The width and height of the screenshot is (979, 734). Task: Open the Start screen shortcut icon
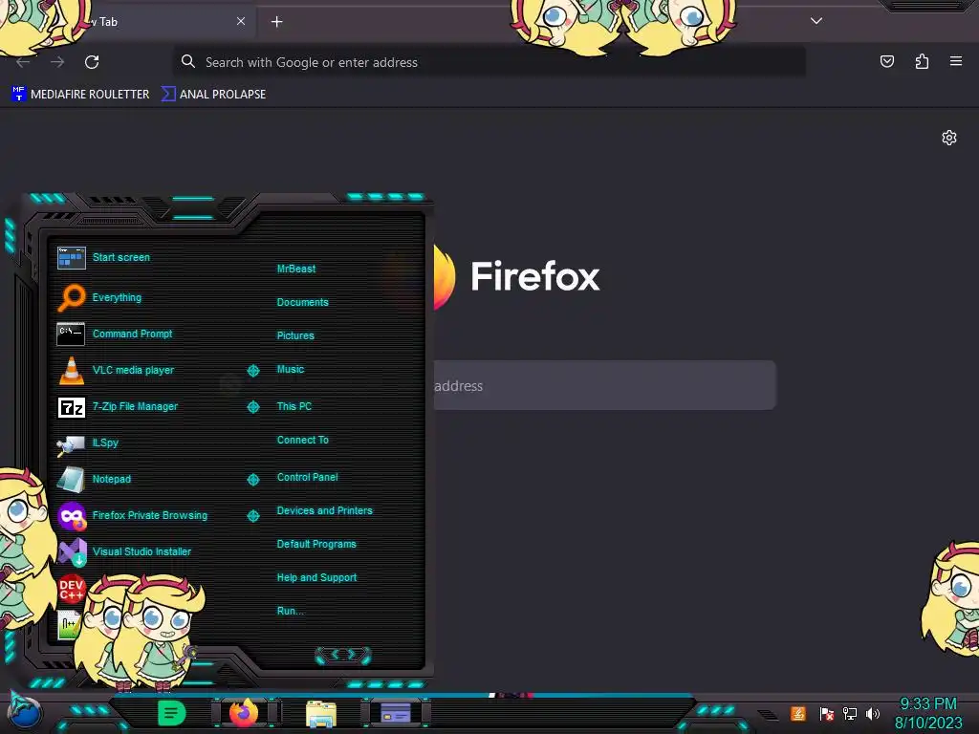click(x=71, y=257)
